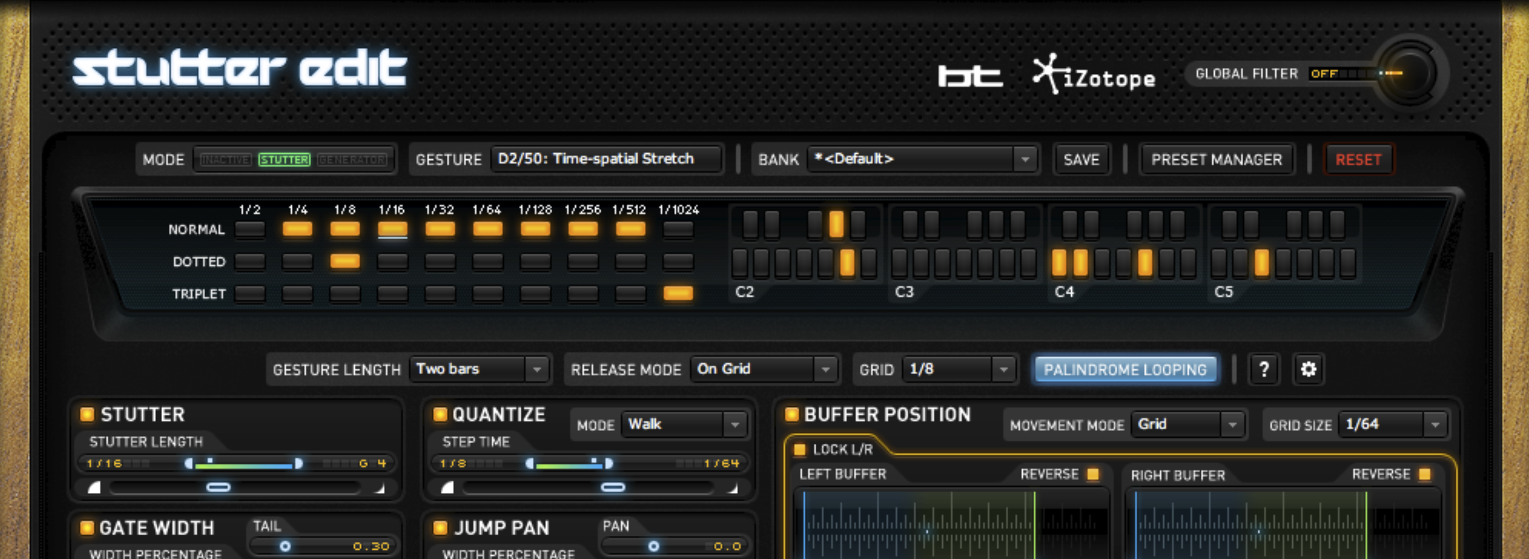The height and width of the screenshot is (559, 1529).
Task: Toggle the Jump Pan module
Action: [x=440, y=528]
